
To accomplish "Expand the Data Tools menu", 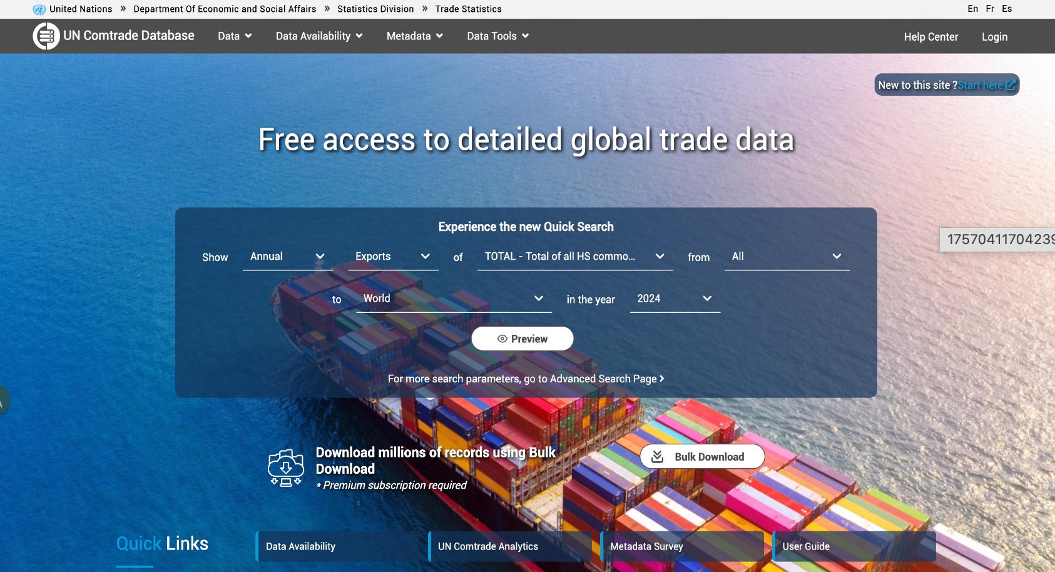I will (497, 36).
